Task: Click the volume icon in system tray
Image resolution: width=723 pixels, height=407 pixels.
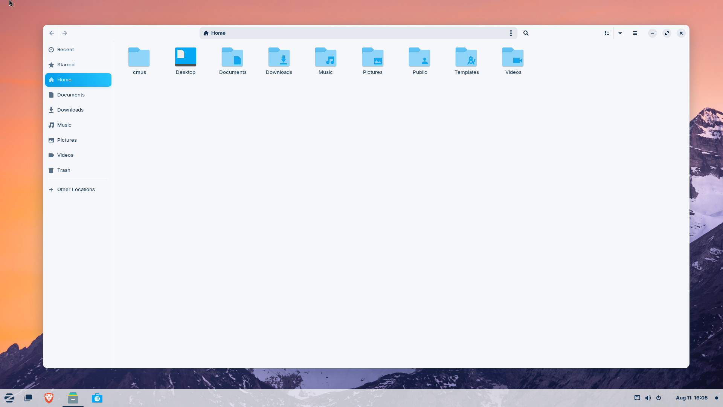Action: click(647, 398)
